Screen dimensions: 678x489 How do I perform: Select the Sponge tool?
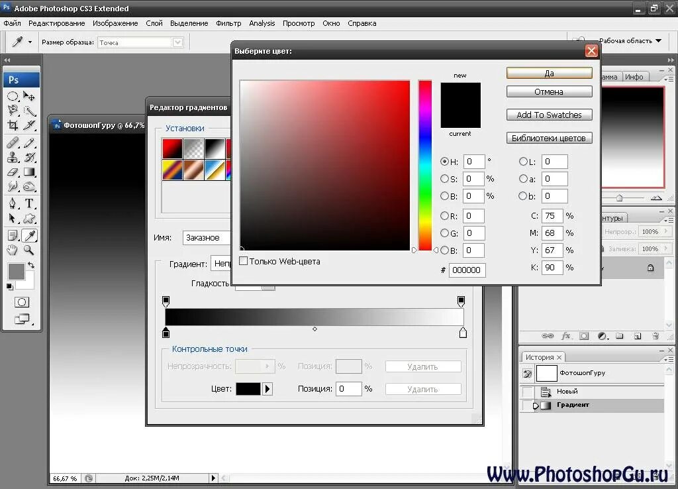tap(29, 186)
